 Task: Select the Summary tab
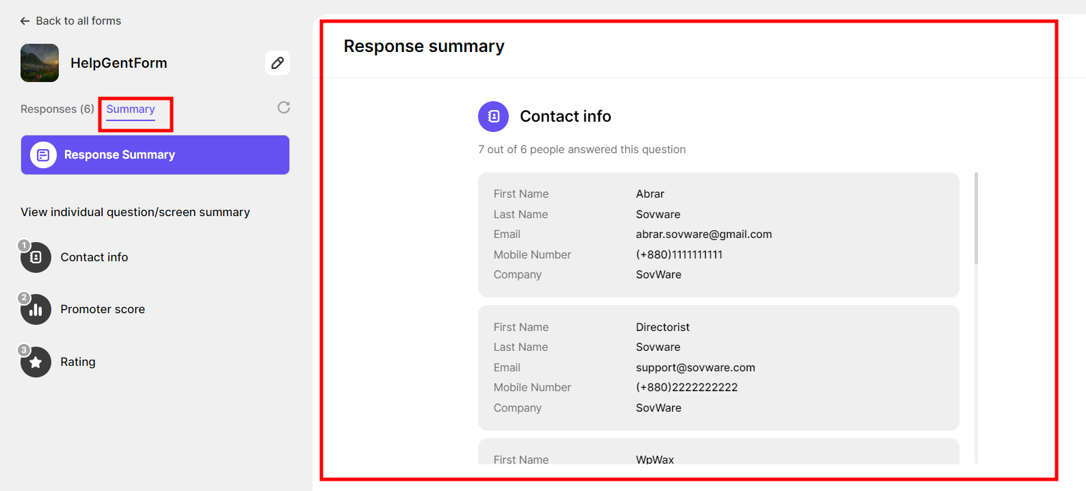coord(131,109)
